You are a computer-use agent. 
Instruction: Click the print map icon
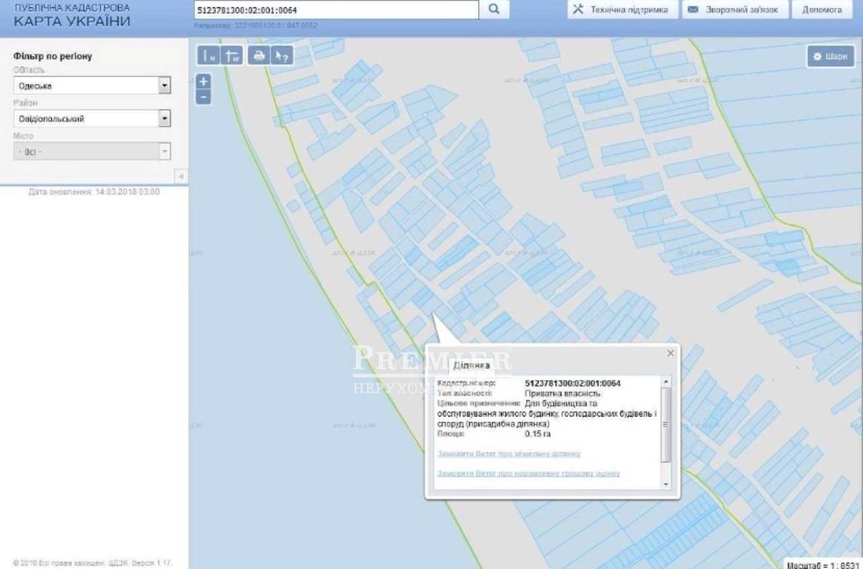point(259,56)
